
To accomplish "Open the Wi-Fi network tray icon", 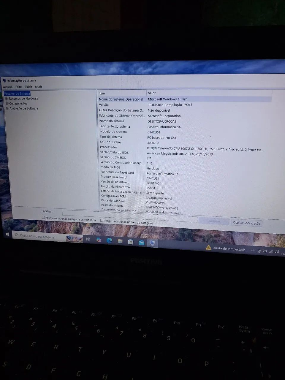I will click(271, 251).
